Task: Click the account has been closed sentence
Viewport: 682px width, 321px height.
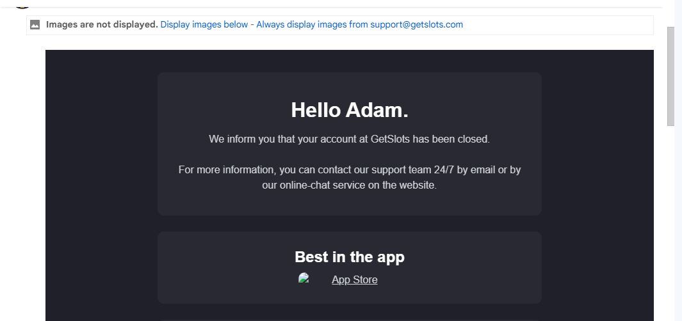Action: click(349, 139)
